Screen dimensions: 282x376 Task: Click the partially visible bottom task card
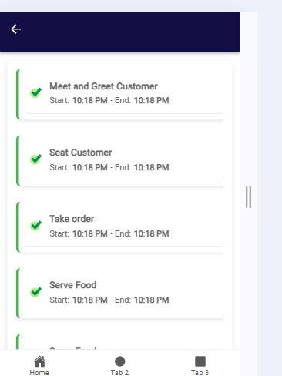point(120,341)
